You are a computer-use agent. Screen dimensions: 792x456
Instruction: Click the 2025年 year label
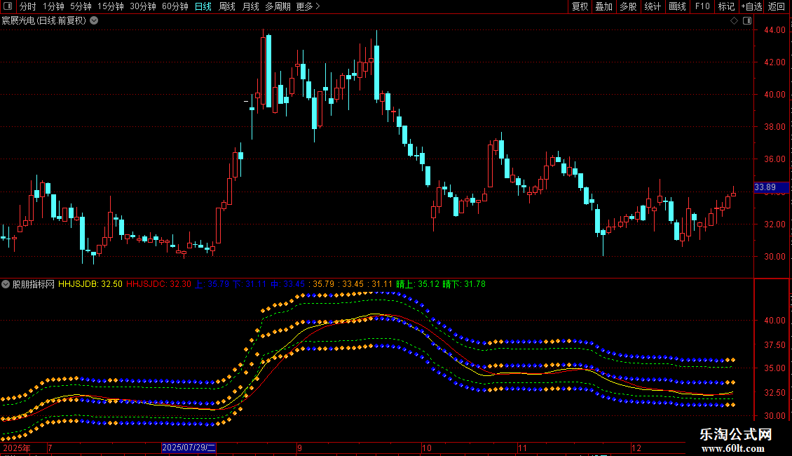click(16, 448)
